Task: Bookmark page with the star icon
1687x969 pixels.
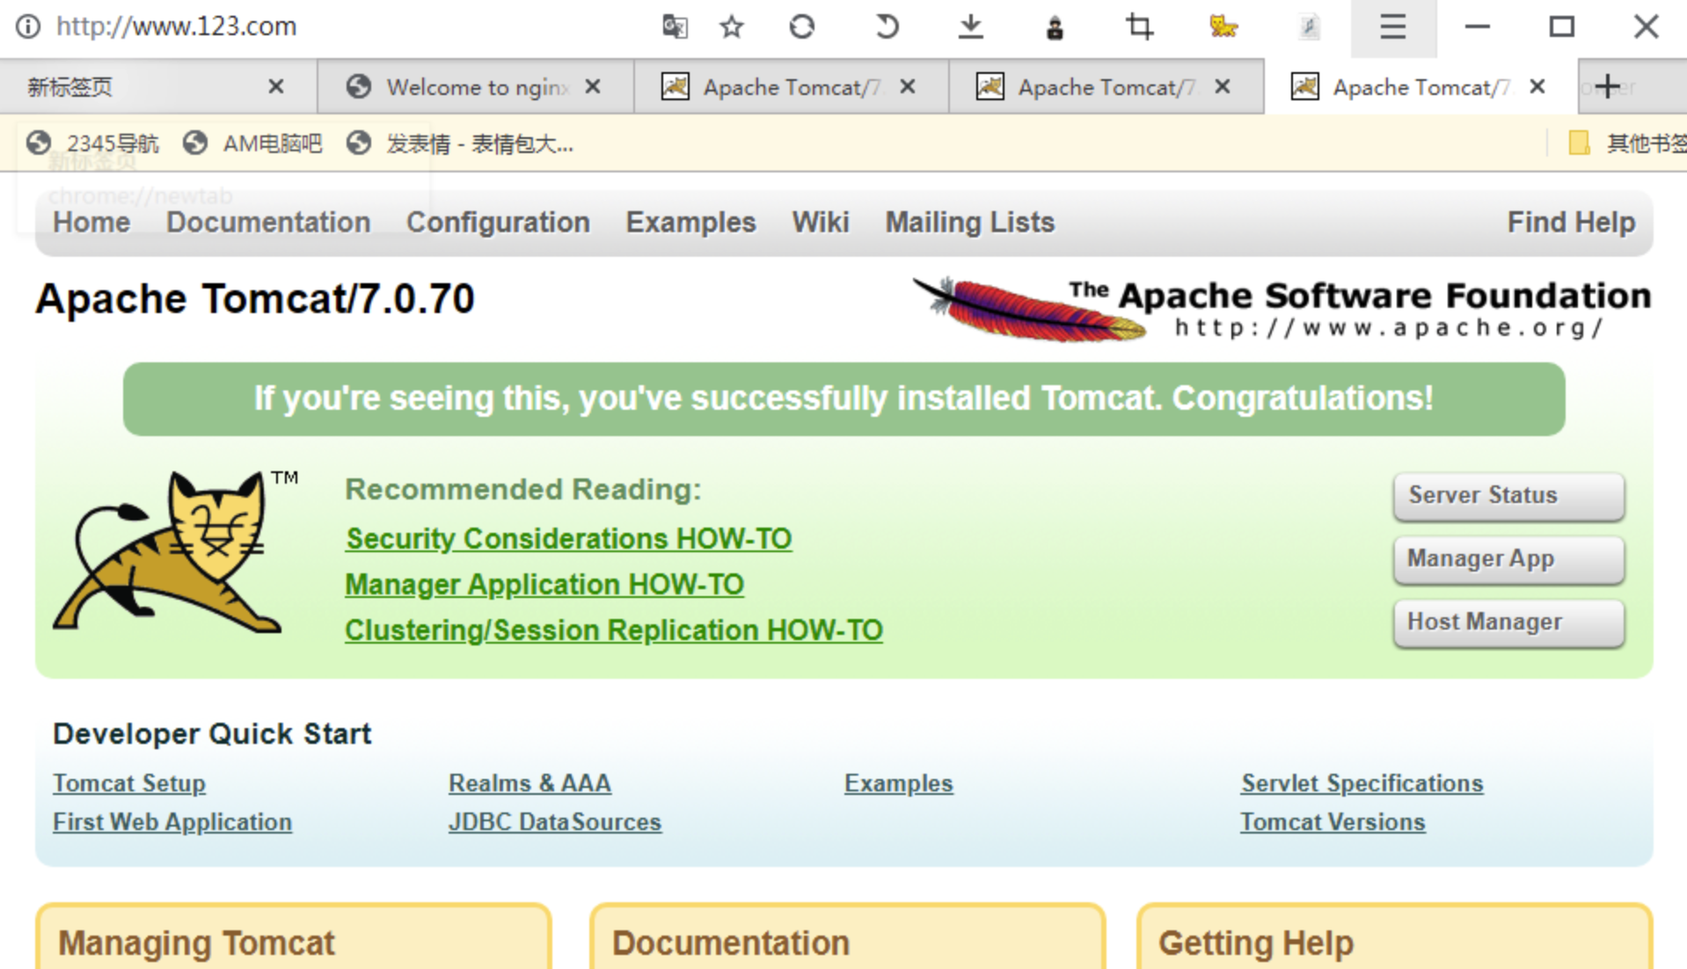Action: click(732, 26)
